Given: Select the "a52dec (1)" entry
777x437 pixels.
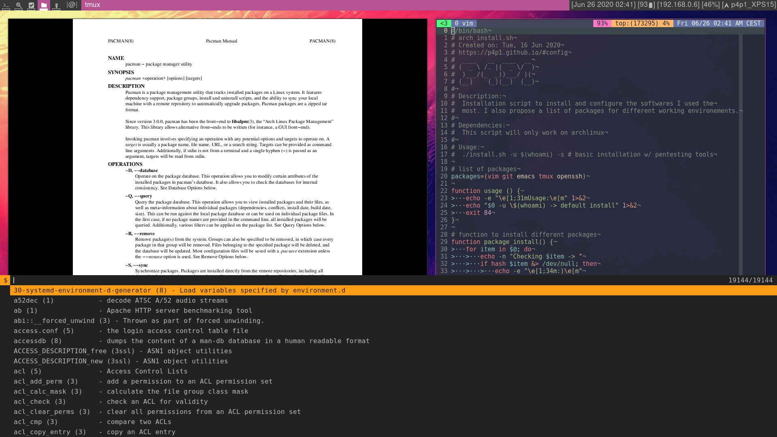Looking at the screenshot, I should click(34, 300).
